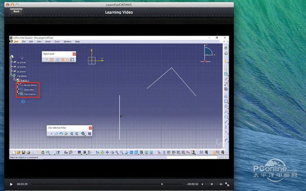Select the Line tool

[x=226, y=122]
